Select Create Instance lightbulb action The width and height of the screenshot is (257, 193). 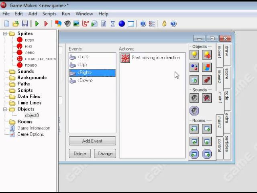(194, 55)
